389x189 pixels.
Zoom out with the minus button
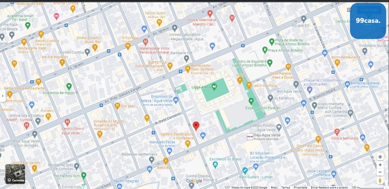pos(380,172)
